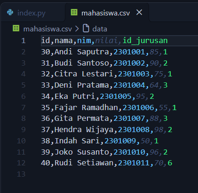Viewport: 198px width, 193px height.
Task: Click the nim value 2301009
Action: [x=120, y=141]
